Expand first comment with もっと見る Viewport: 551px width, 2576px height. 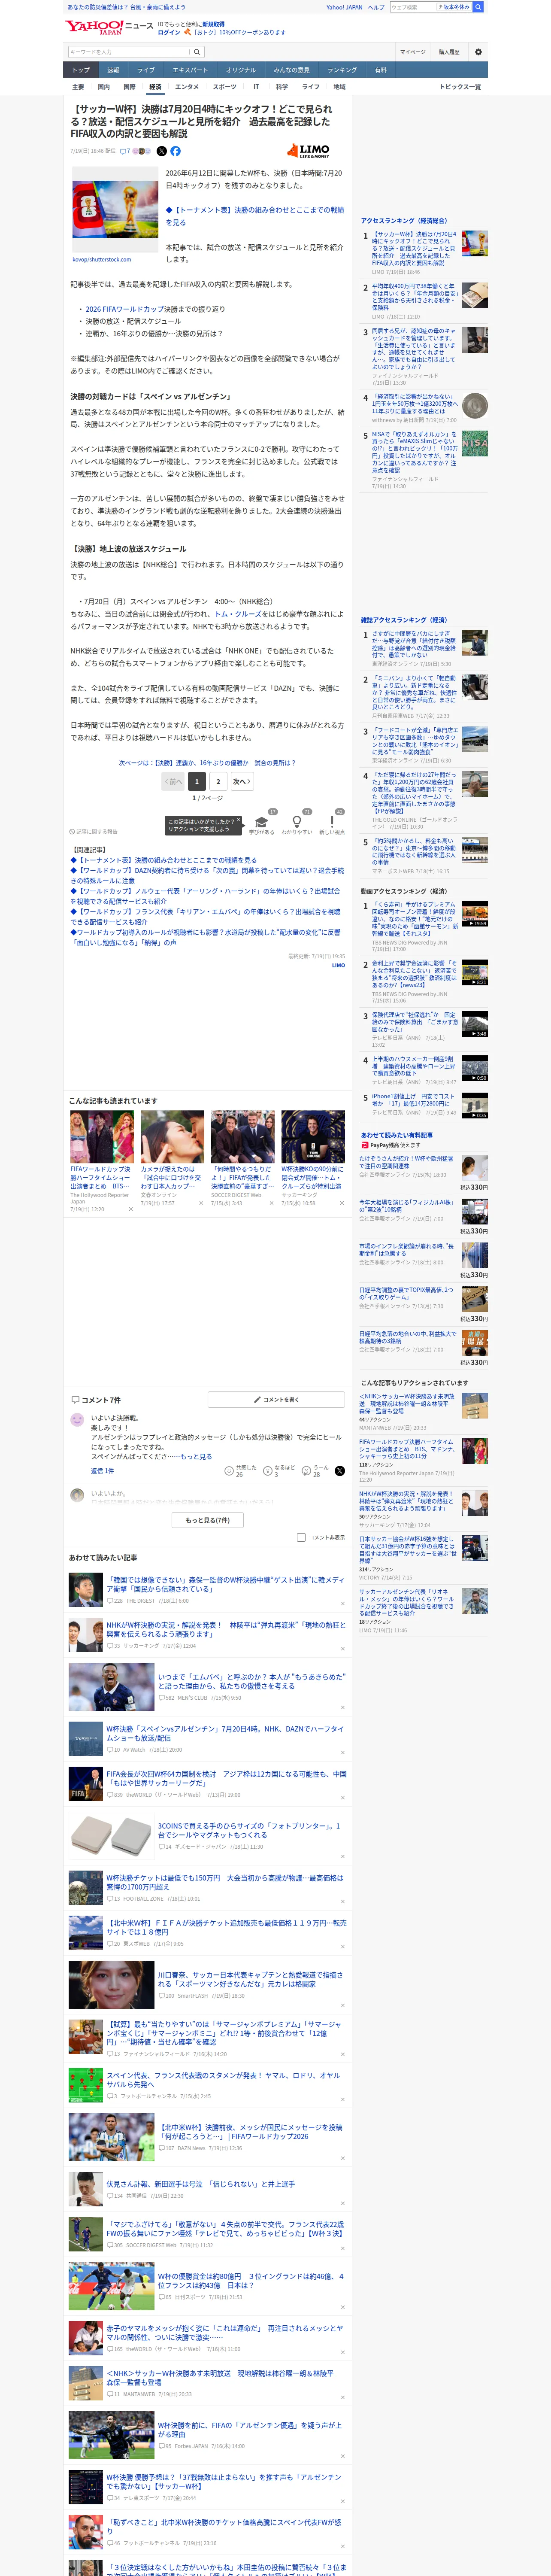tap(196, 1457)
